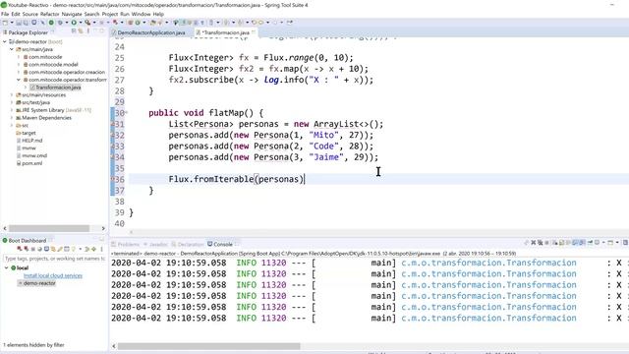
Task: Expand the com.mitocode.operador.creacion package
Action: coord(19,72)
